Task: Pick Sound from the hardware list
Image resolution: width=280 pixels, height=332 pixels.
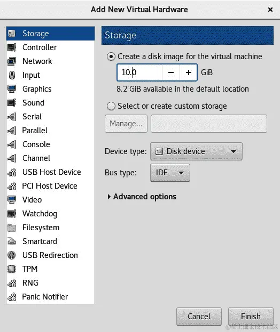Action: point(51,103)
